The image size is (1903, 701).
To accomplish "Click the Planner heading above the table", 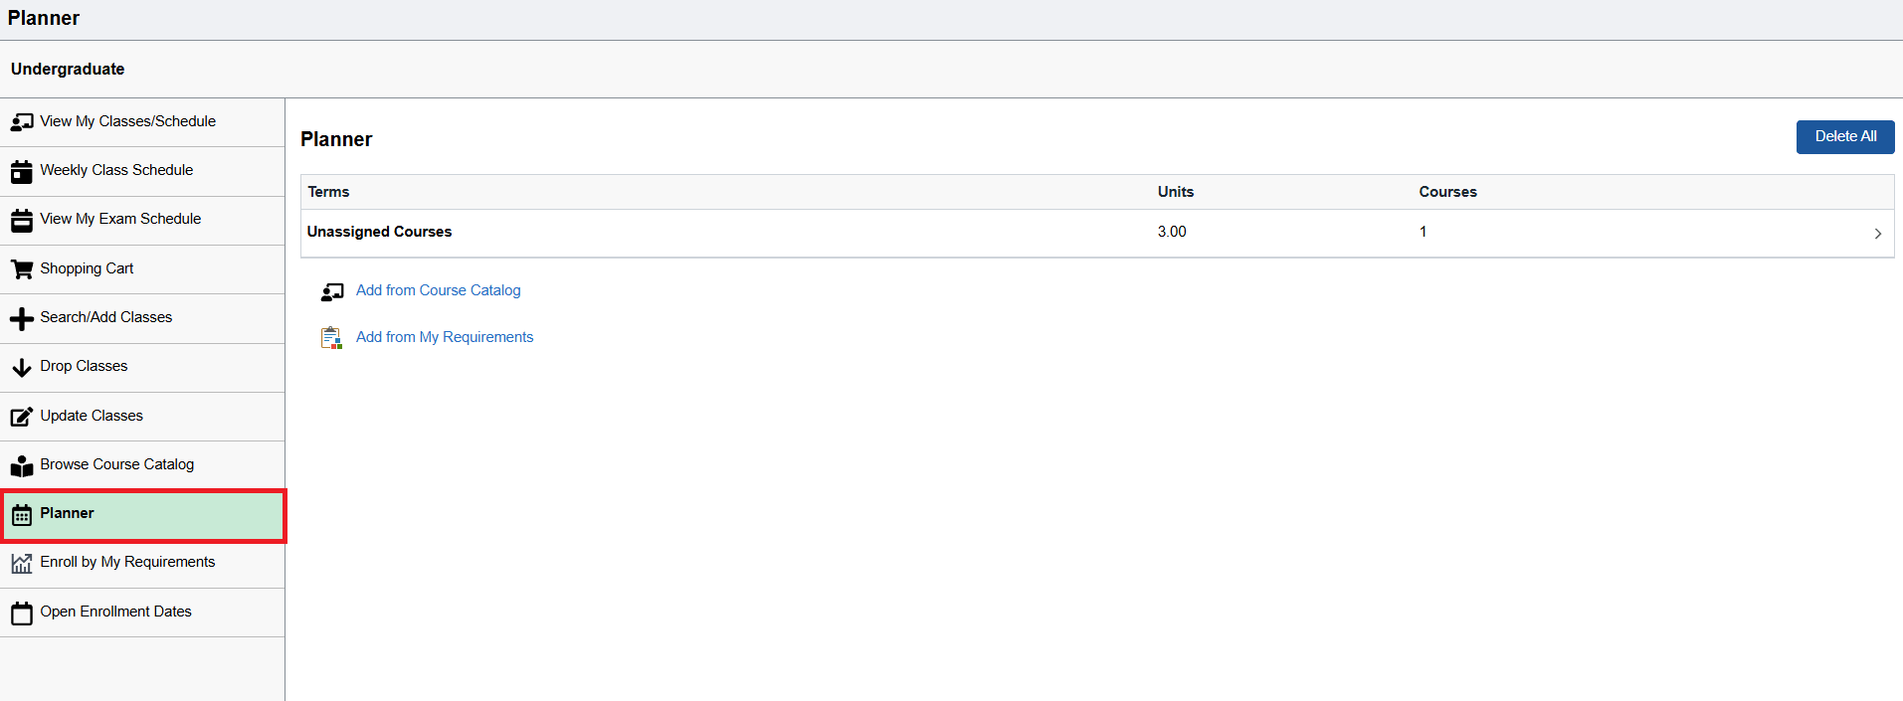I will pyautogui.click(x=336, y=139).
